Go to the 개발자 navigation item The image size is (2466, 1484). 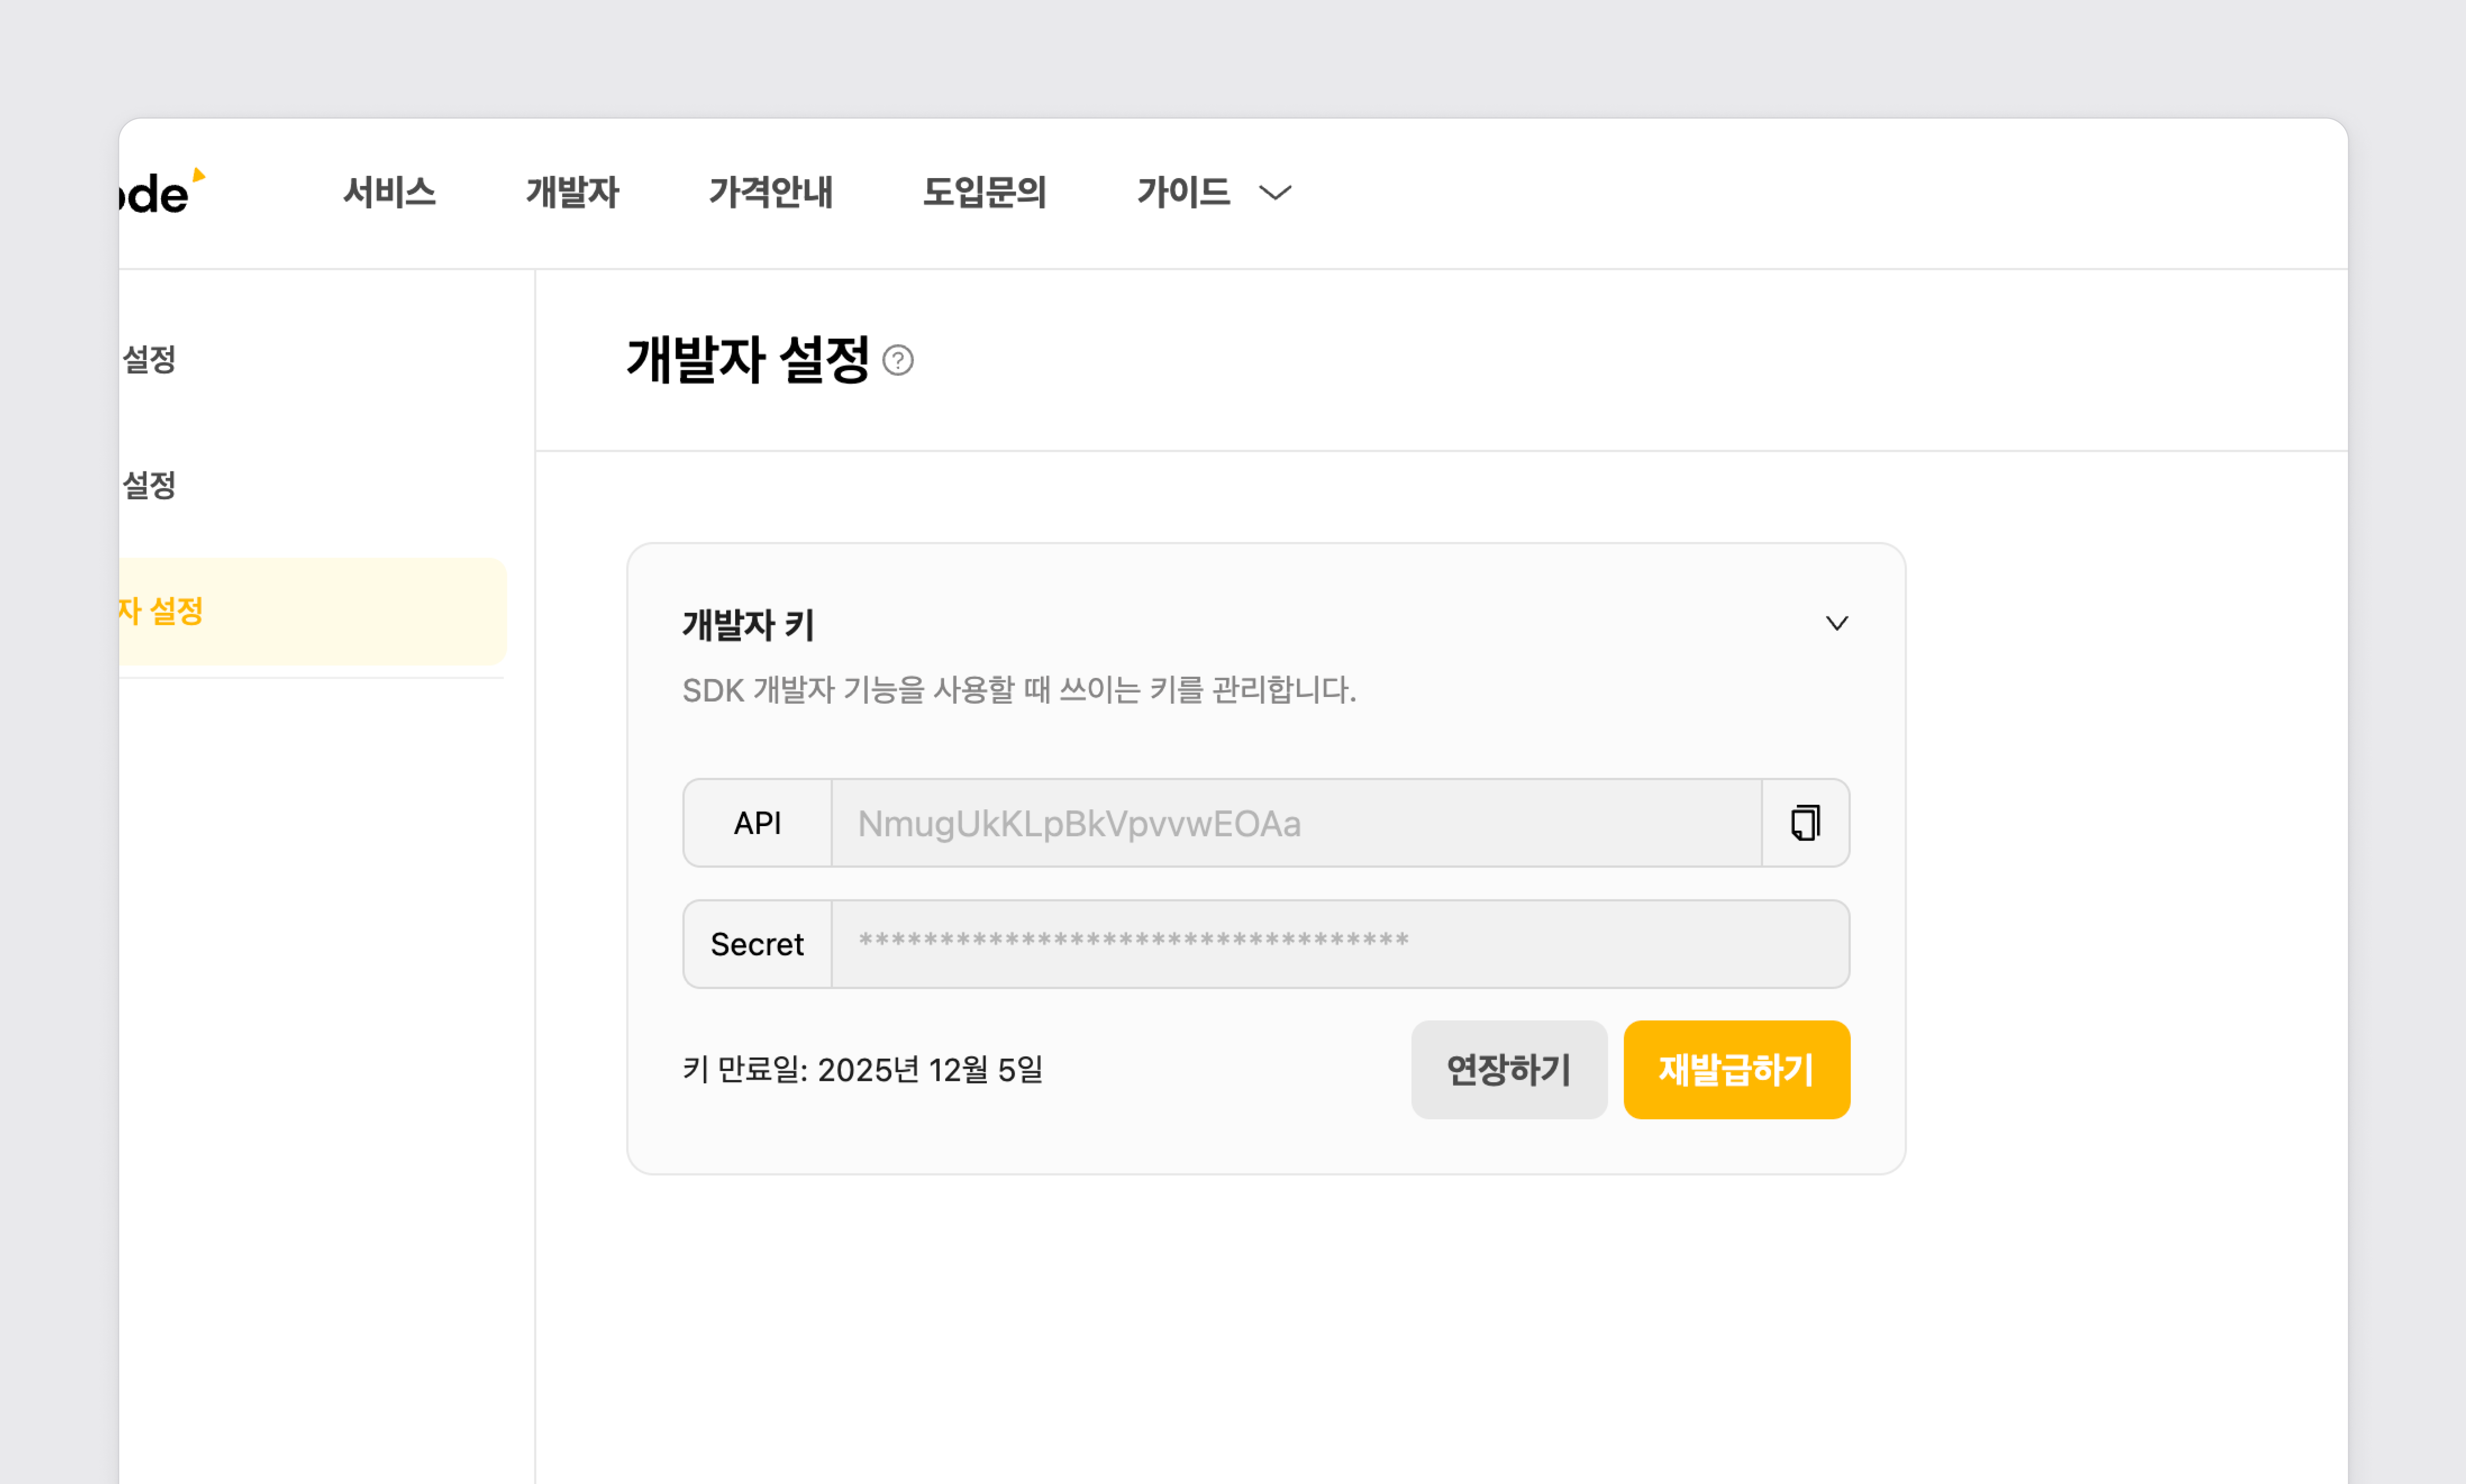click(572, 192)
